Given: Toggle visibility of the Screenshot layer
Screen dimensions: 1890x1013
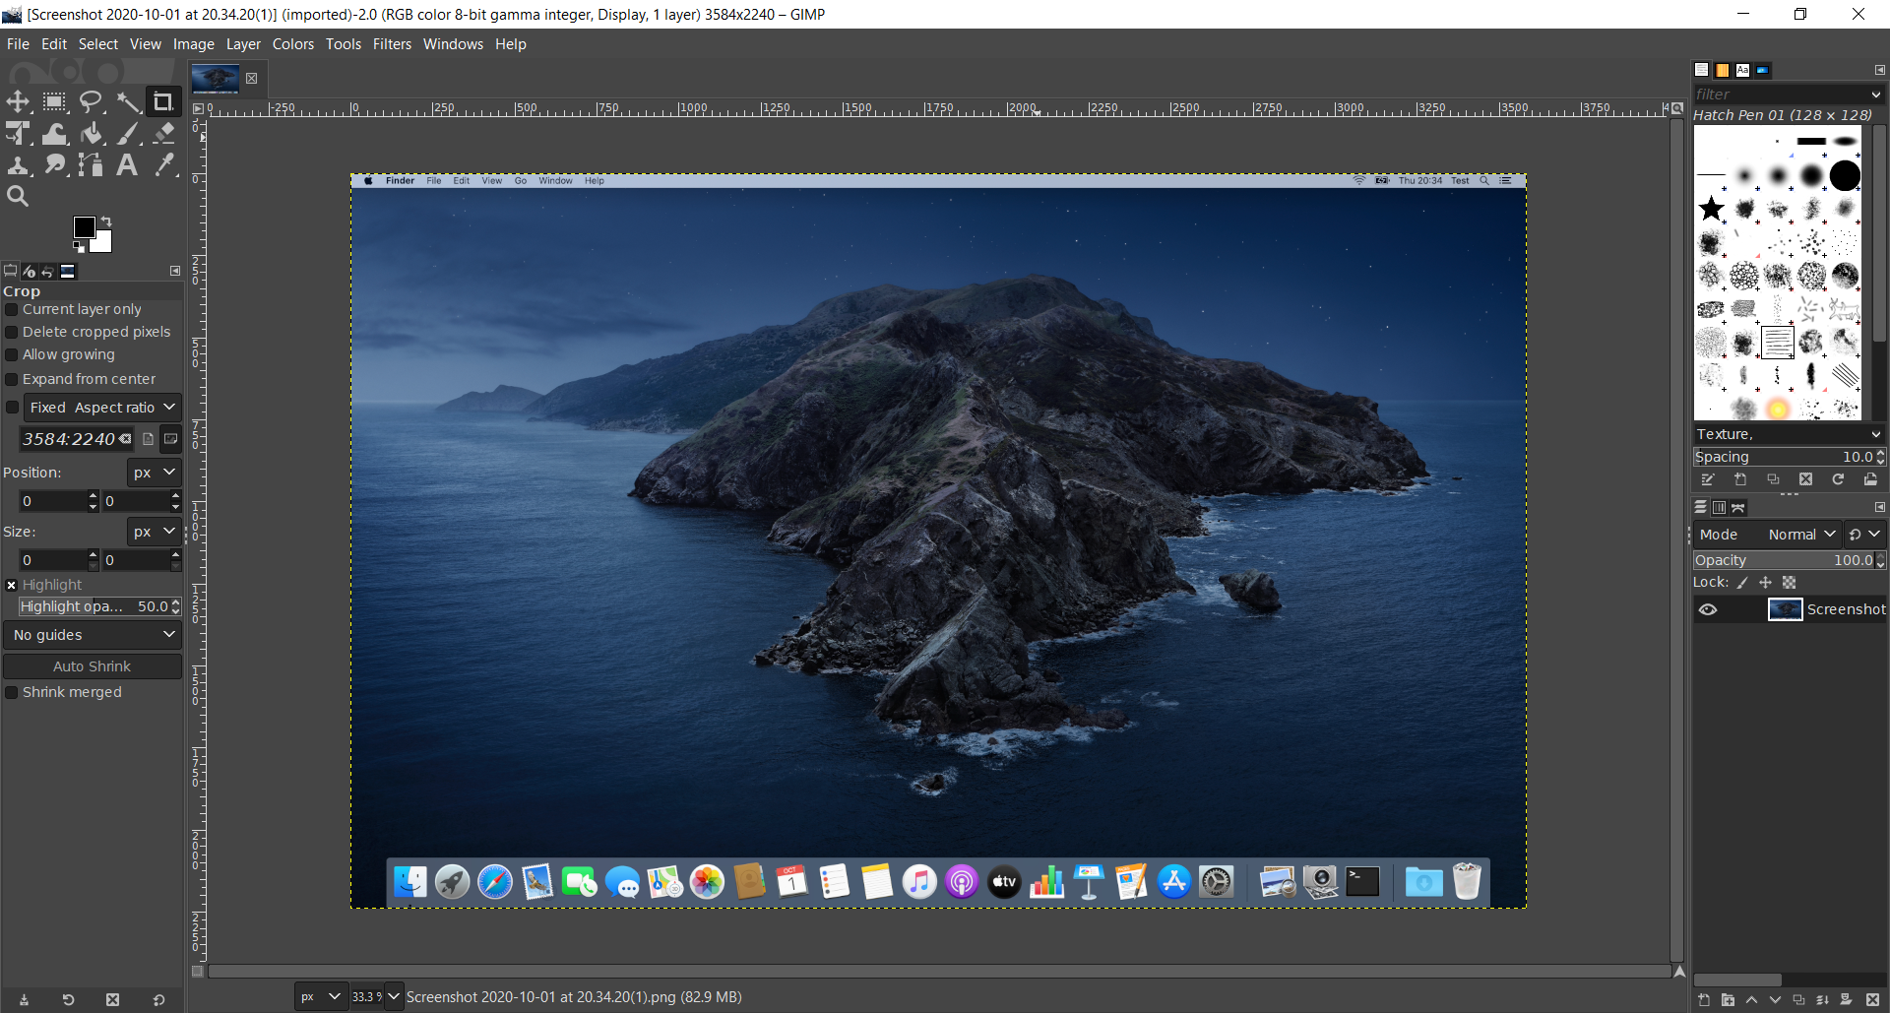Looking at the screenshot, I should coord(1708,609).
